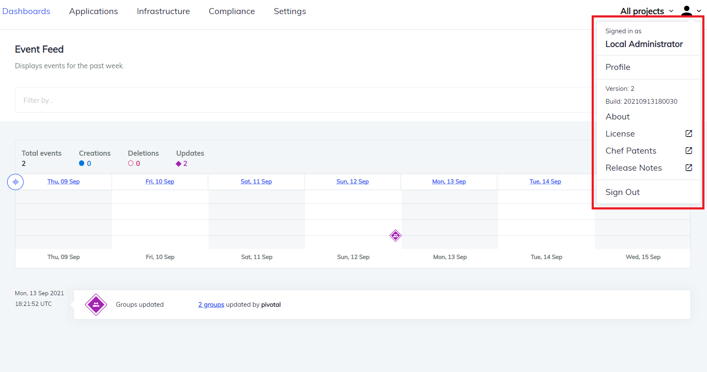Click the Mon, 13 Sep date link
The width and height of the screenshot is (707, 372).
[x=449, y=181]
